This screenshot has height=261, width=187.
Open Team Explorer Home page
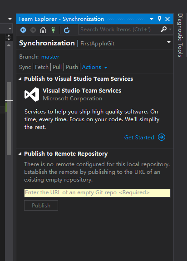[x=43, y=30]
